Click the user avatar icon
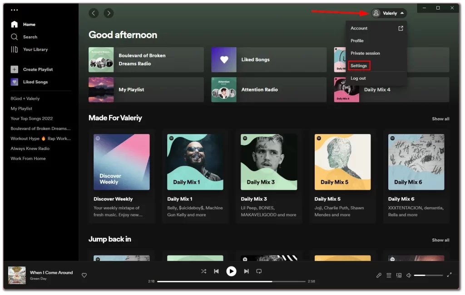 click(376, 13)
